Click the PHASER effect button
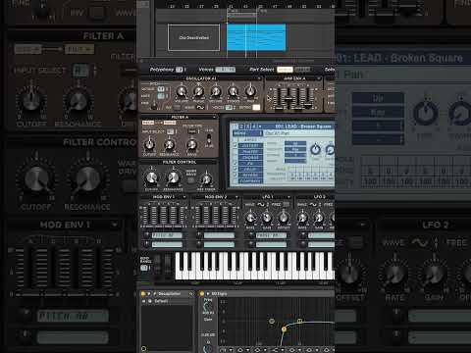This screenshot has height=353, width=471. (250, 152)
